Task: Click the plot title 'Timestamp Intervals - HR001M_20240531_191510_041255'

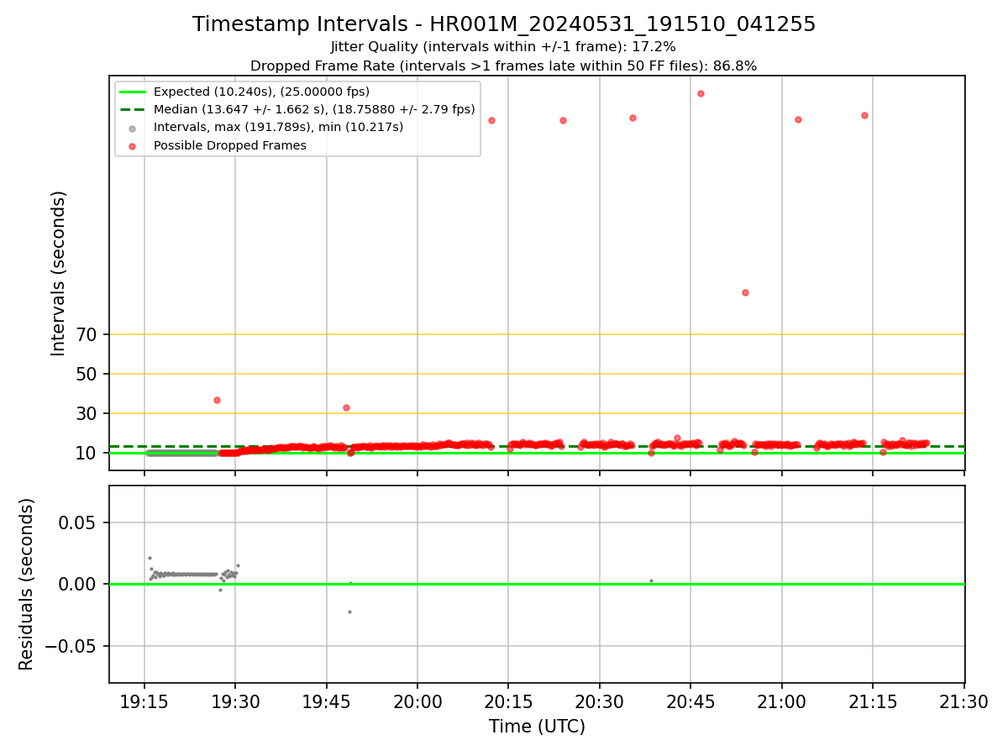Action: pos(504,24)
